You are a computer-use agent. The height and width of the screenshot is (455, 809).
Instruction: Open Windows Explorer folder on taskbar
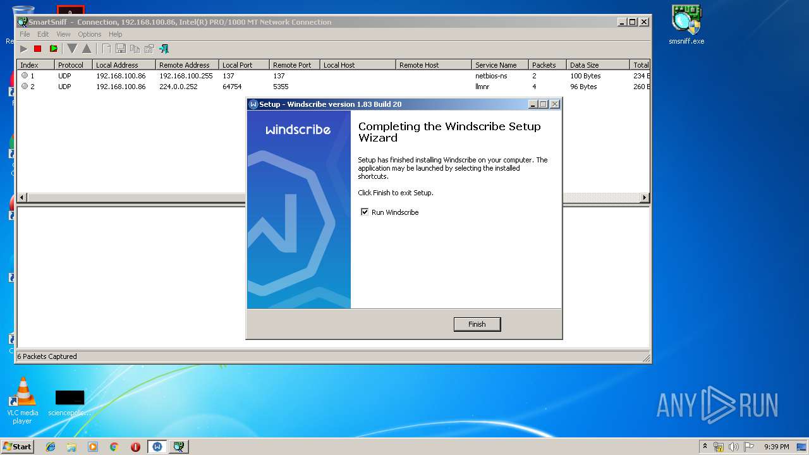[x=71, y=447]
